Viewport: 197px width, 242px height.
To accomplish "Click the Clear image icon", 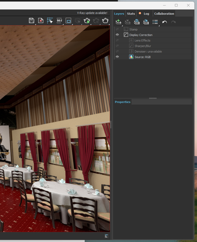I will click(x=41, y=21).
